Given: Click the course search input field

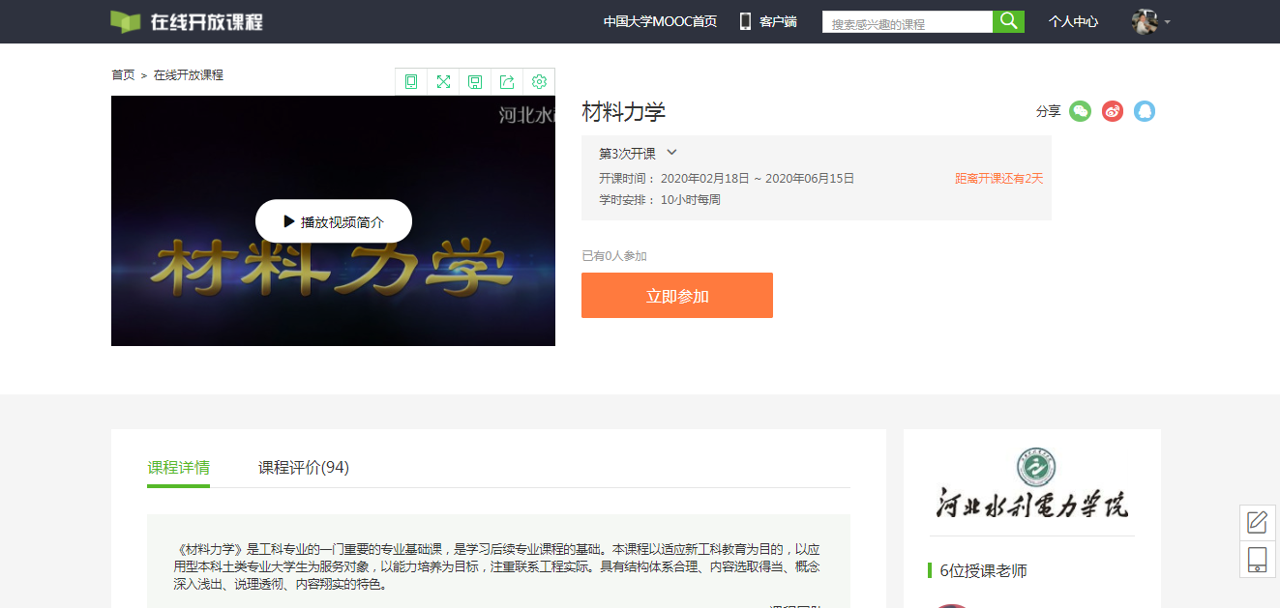Looking at the screenshot, I should [907, 23].
